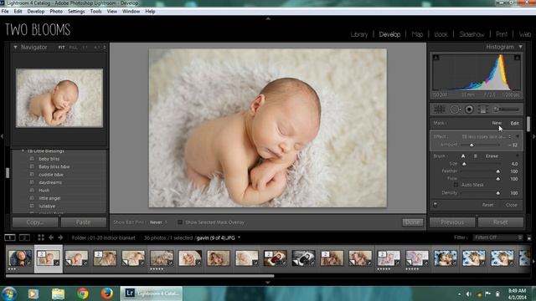Open Google Chrome from taskbar
This screenshot has width=536, height=301.
(83, 293)
